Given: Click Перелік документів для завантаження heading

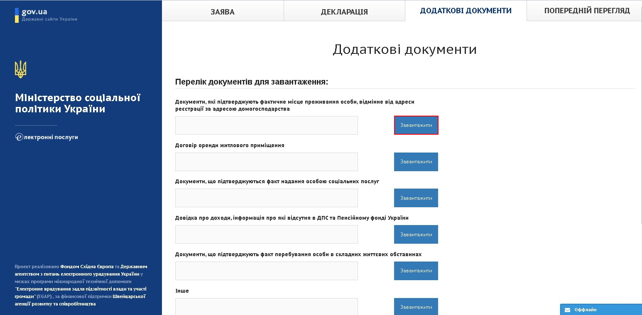Looking at the screenshot, I should point(252,82).
